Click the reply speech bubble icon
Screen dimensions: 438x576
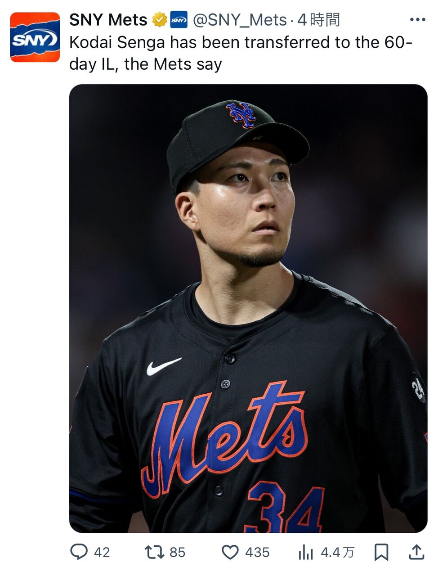coord(79,552)
